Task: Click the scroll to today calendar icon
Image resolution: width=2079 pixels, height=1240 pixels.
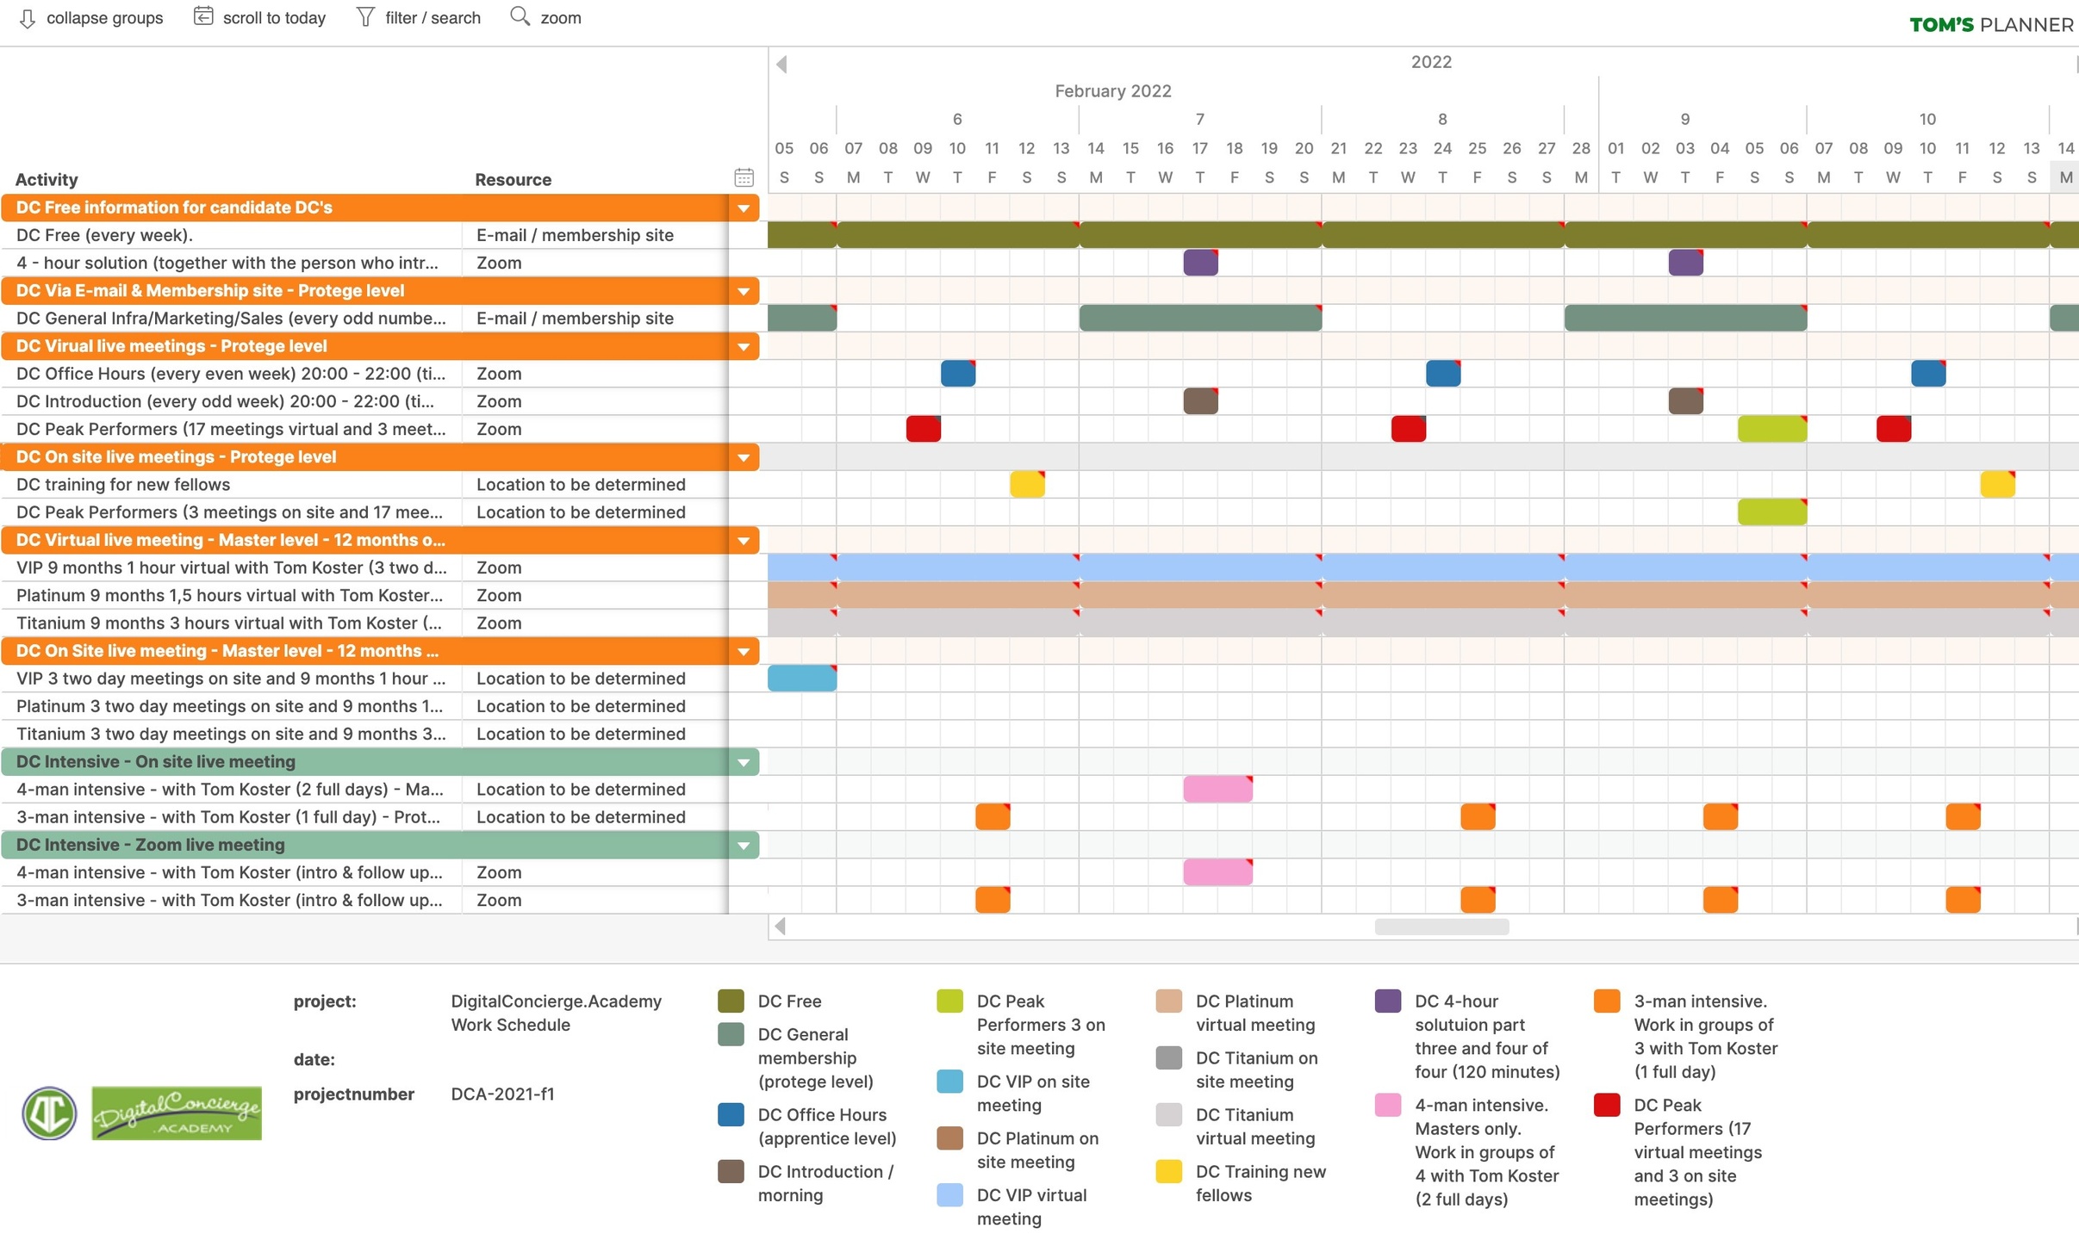Action: (x=203, y=16)
